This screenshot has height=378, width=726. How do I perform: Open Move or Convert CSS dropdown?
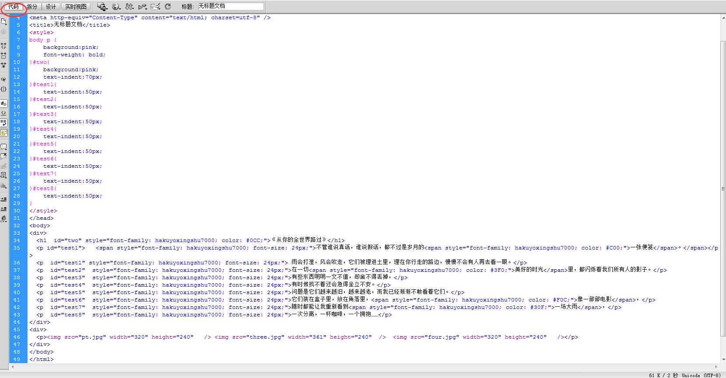click(x=3, y=185)
